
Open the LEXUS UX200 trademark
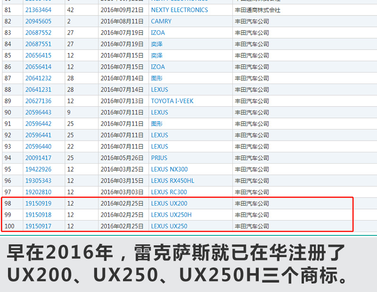pyautogui.click(x=169, y=203)
